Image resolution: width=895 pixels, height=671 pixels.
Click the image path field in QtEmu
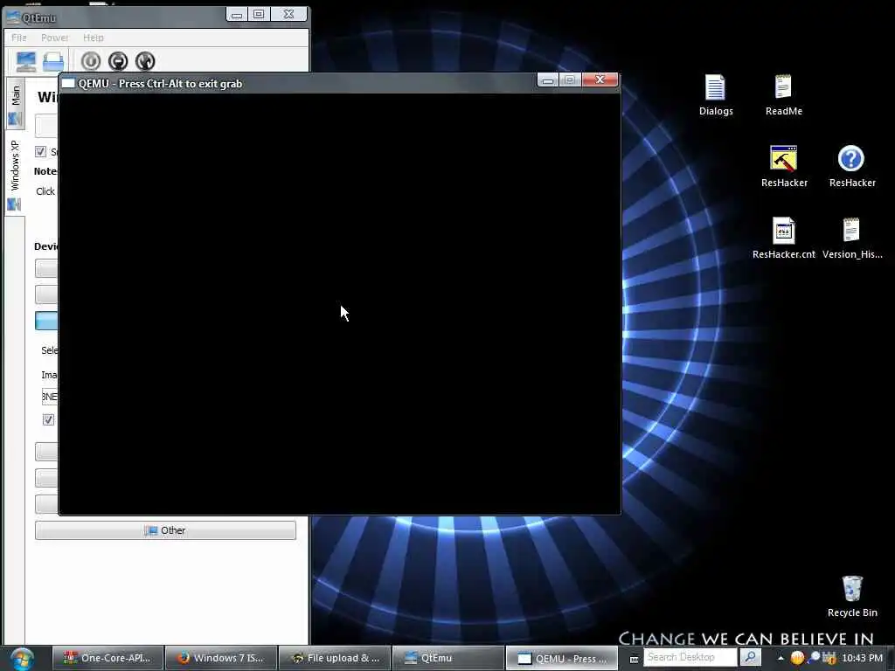50,396
